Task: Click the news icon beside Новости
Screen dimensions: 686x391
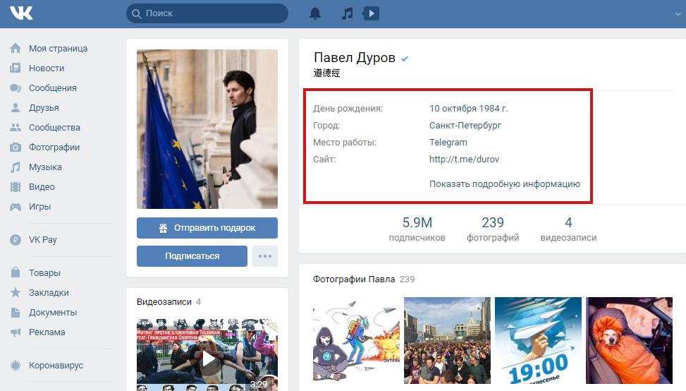Action: [16, 68]
